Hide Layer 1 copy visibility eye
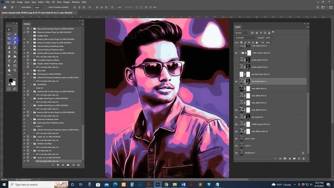Image resolution: width=334 pixels, height=188 pixels. click(x=236, y=138)
